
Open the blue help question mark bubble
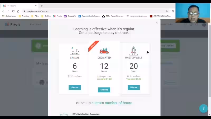203,108
